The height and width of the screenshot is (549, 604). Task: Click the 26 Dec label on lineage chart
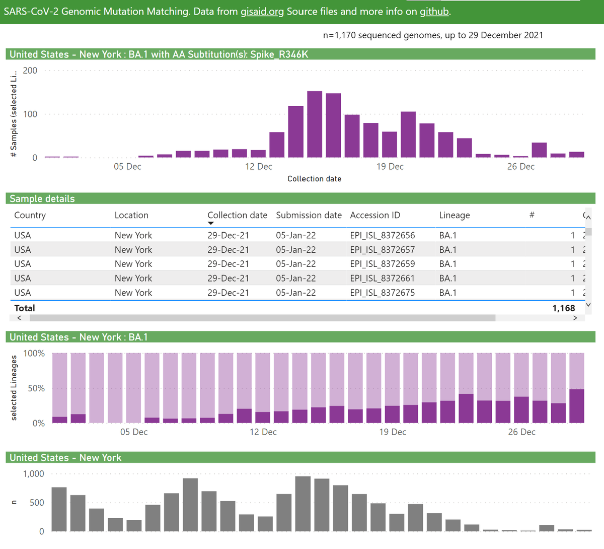tap(522, 432)
